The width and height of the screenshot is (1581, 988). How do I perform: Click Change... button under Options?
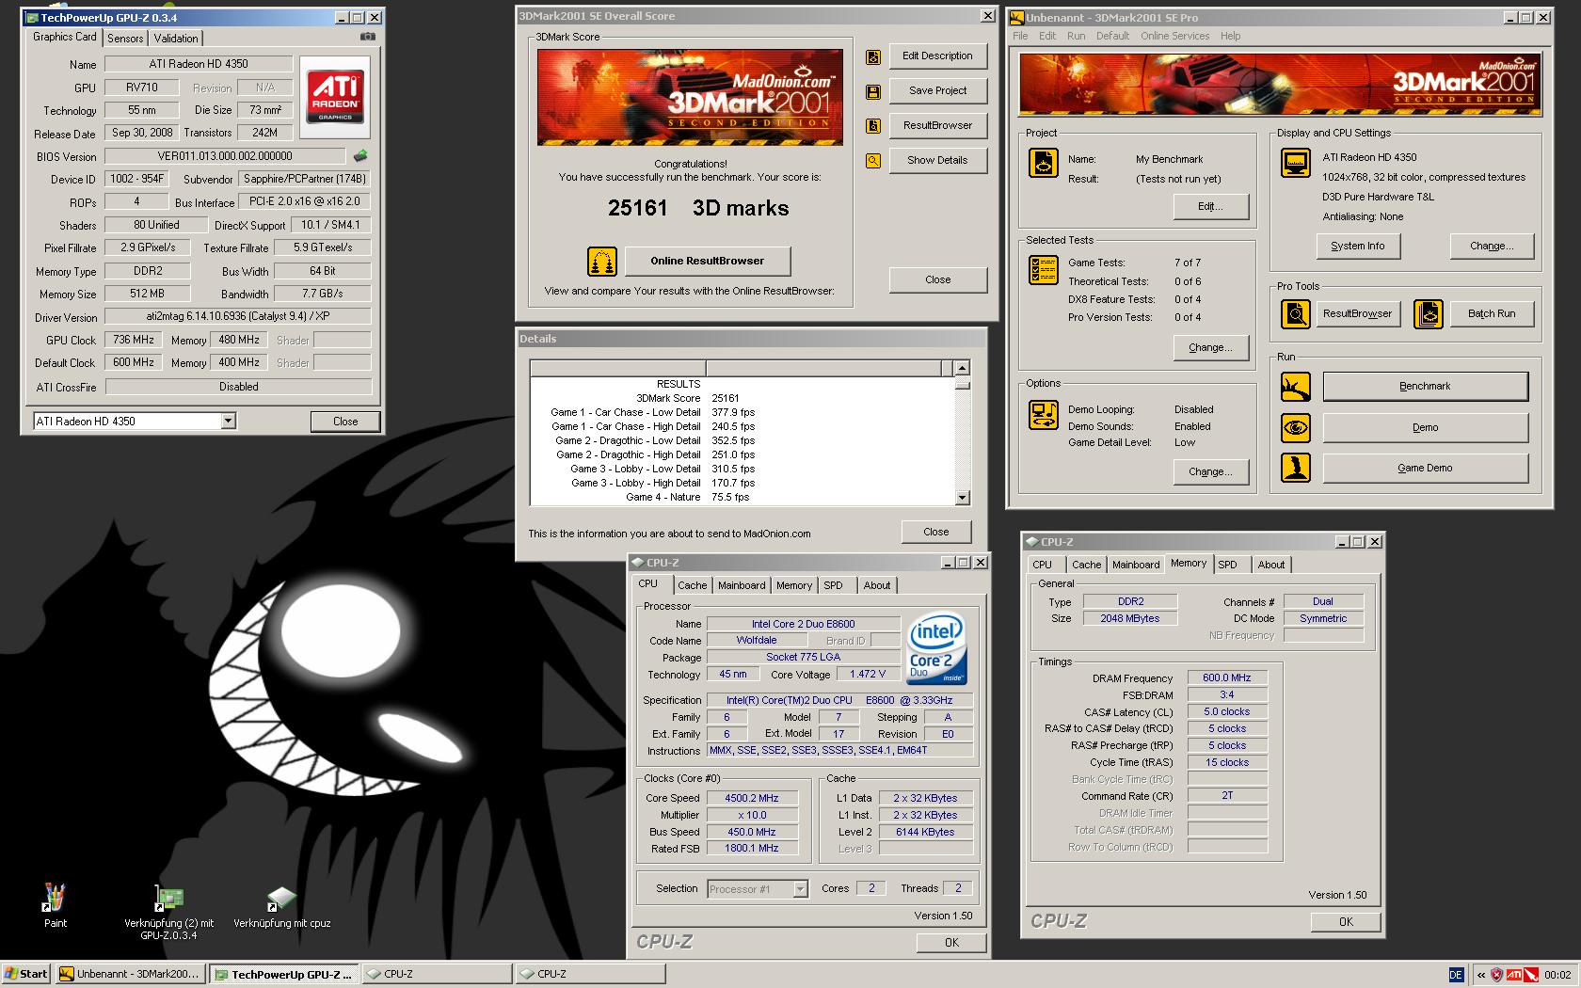tap(1210, 471)
